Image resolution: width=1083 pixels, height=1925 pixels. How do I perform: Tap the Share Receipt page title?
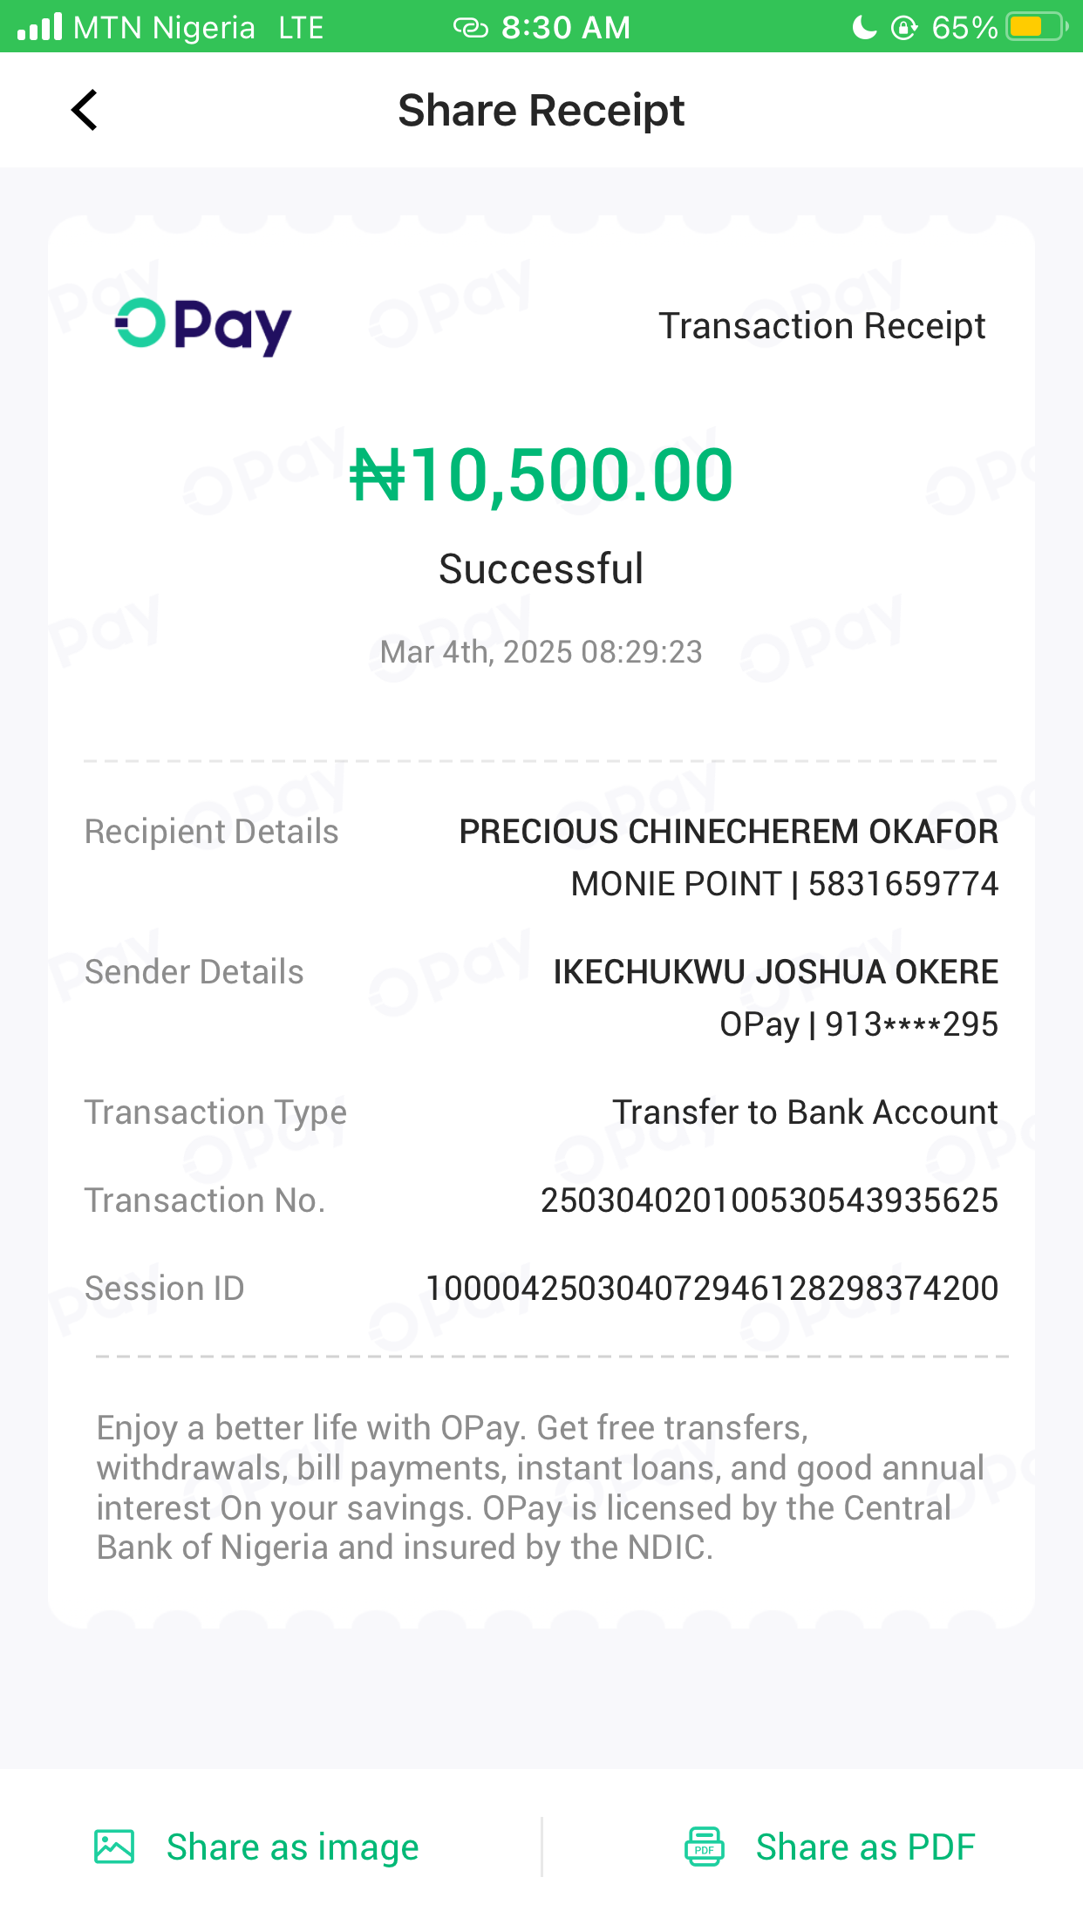pos(541,111)
